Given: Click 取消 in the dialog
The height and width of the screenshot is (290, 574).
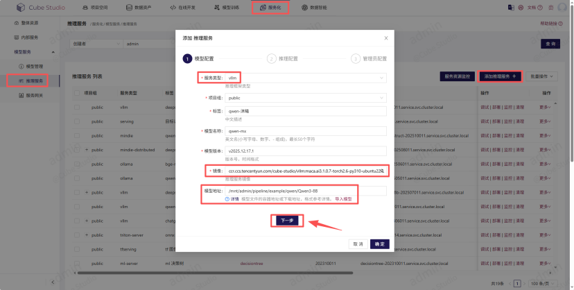Looking at the screenshot, I should pyautogui.click(x=358, y=244).
